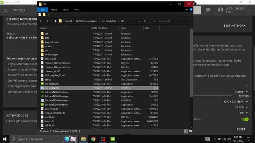Expand the address bar history dropdown

pyautogui.click(x=139, y=21)
